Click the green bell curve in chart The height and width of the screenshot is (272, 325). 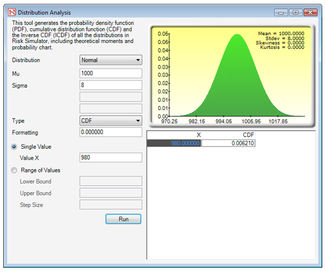[x=237, y=83]
